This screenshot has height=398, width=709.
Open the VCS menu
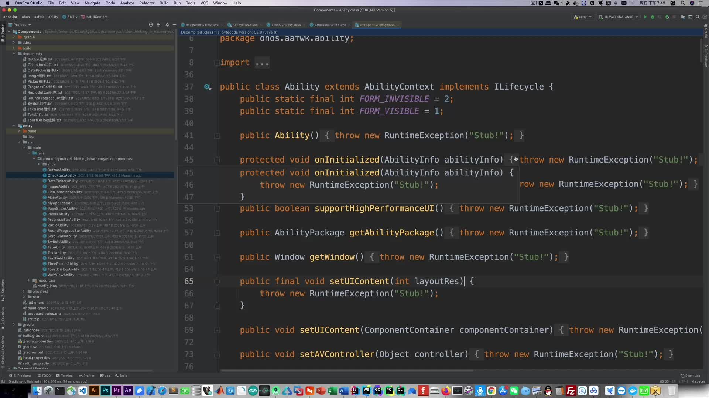(x=204, y=3)
